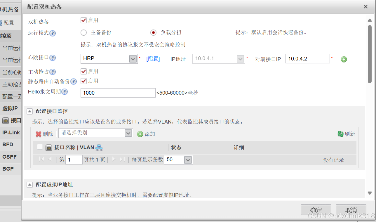Screen dimensions: 376x222
Task: Focus the page number input field
Action: coord(74,160)
